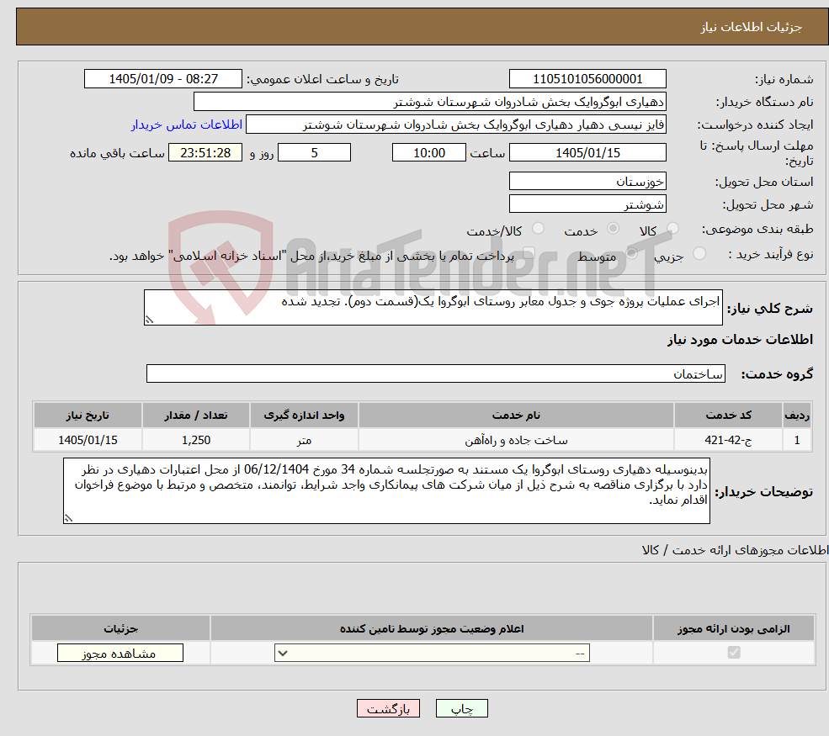Click the نام خدمت column header

click(516, 416)
